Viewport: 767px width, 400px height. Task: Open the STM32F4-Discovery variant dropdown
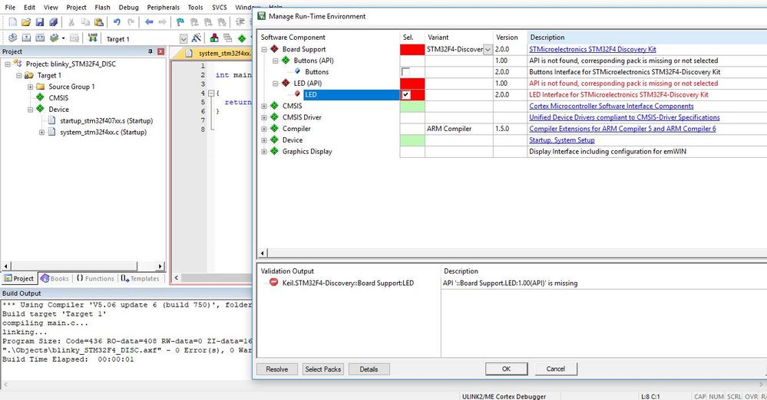click(488, 49)
